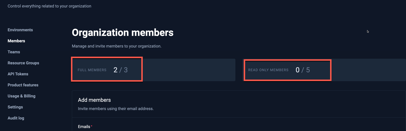406x131 pixels.
Task: Click the 'Manage and invite members' description
Action: [x=116, y=46]
